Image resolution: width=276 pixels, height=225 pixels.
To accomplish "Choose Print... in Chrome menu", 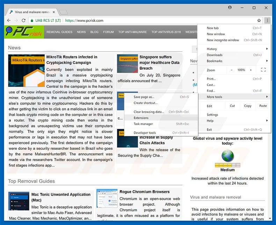I will coord(234,79).
